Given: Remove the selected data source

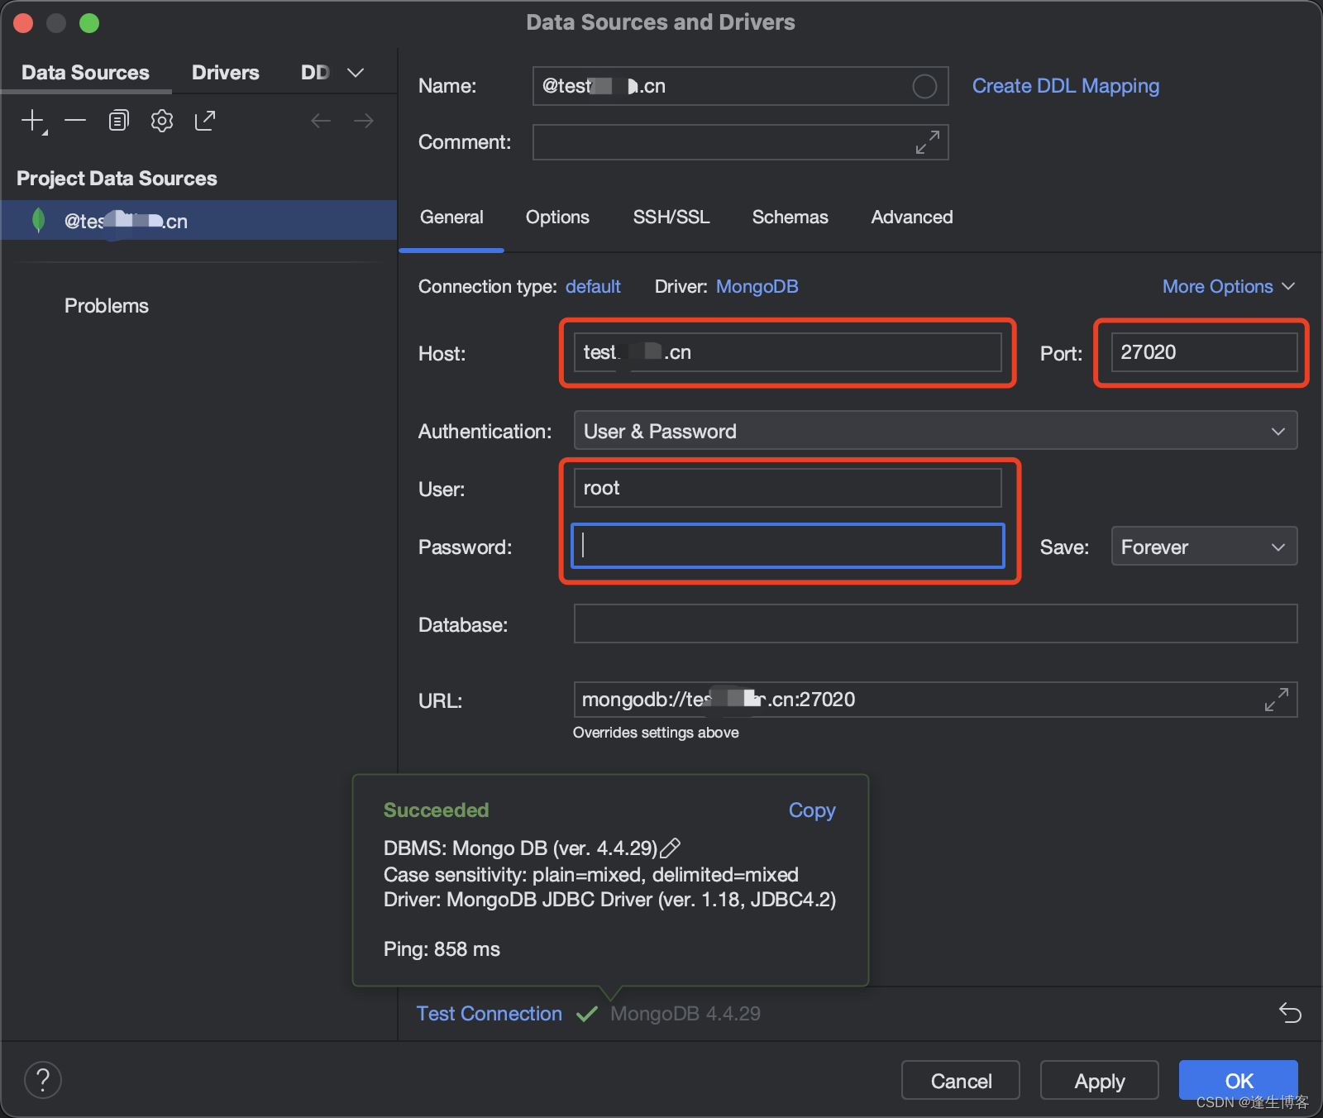Looking at the screenshot, I should tap(74, 120).
